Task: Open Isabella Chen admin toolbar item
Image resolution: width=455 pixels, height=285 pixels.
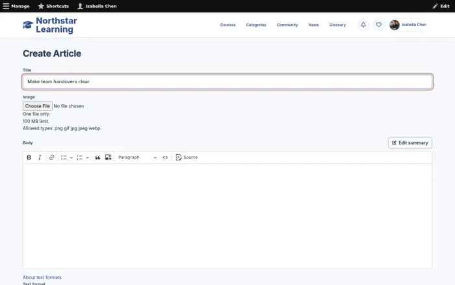Action: [x=97, y=6]
